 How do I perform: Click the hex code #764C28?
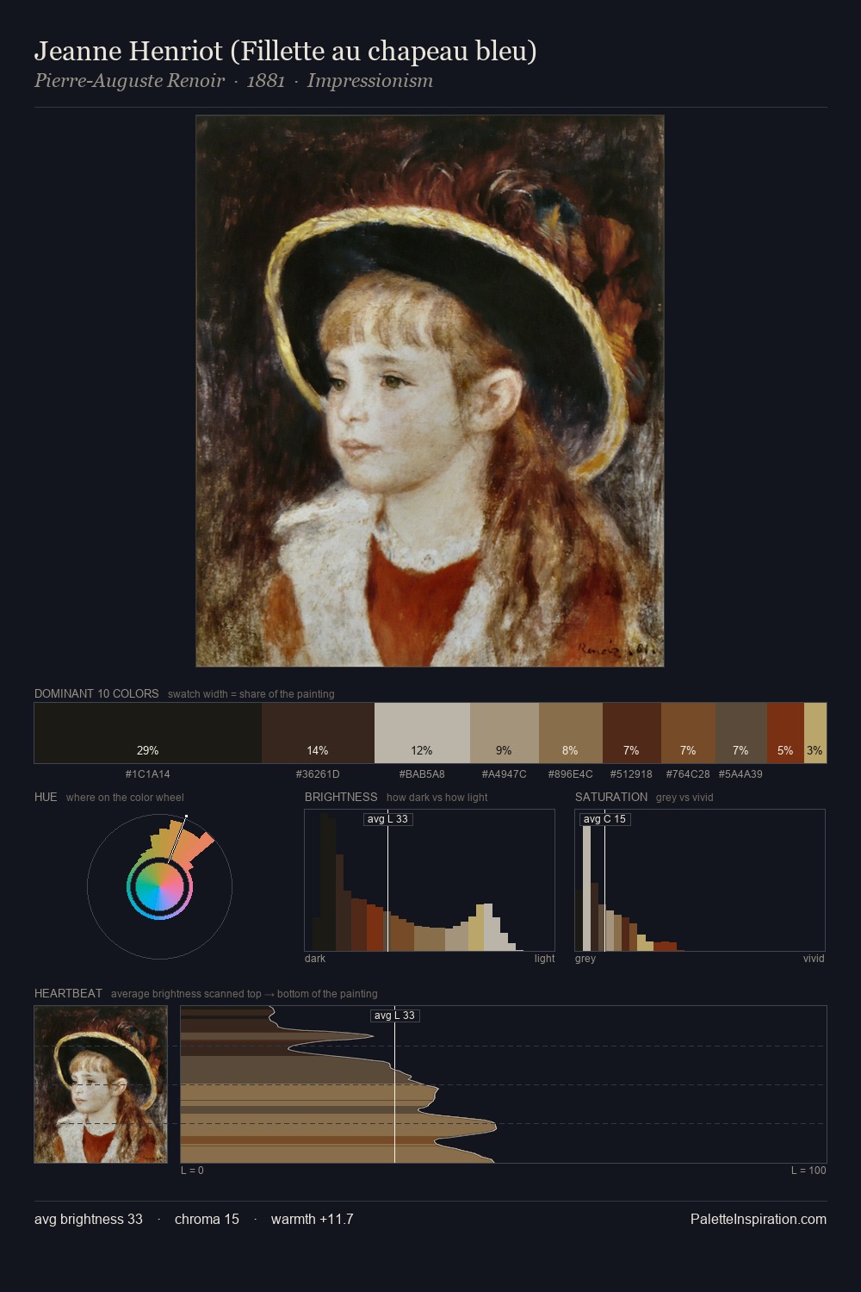[x=688, y=774]
